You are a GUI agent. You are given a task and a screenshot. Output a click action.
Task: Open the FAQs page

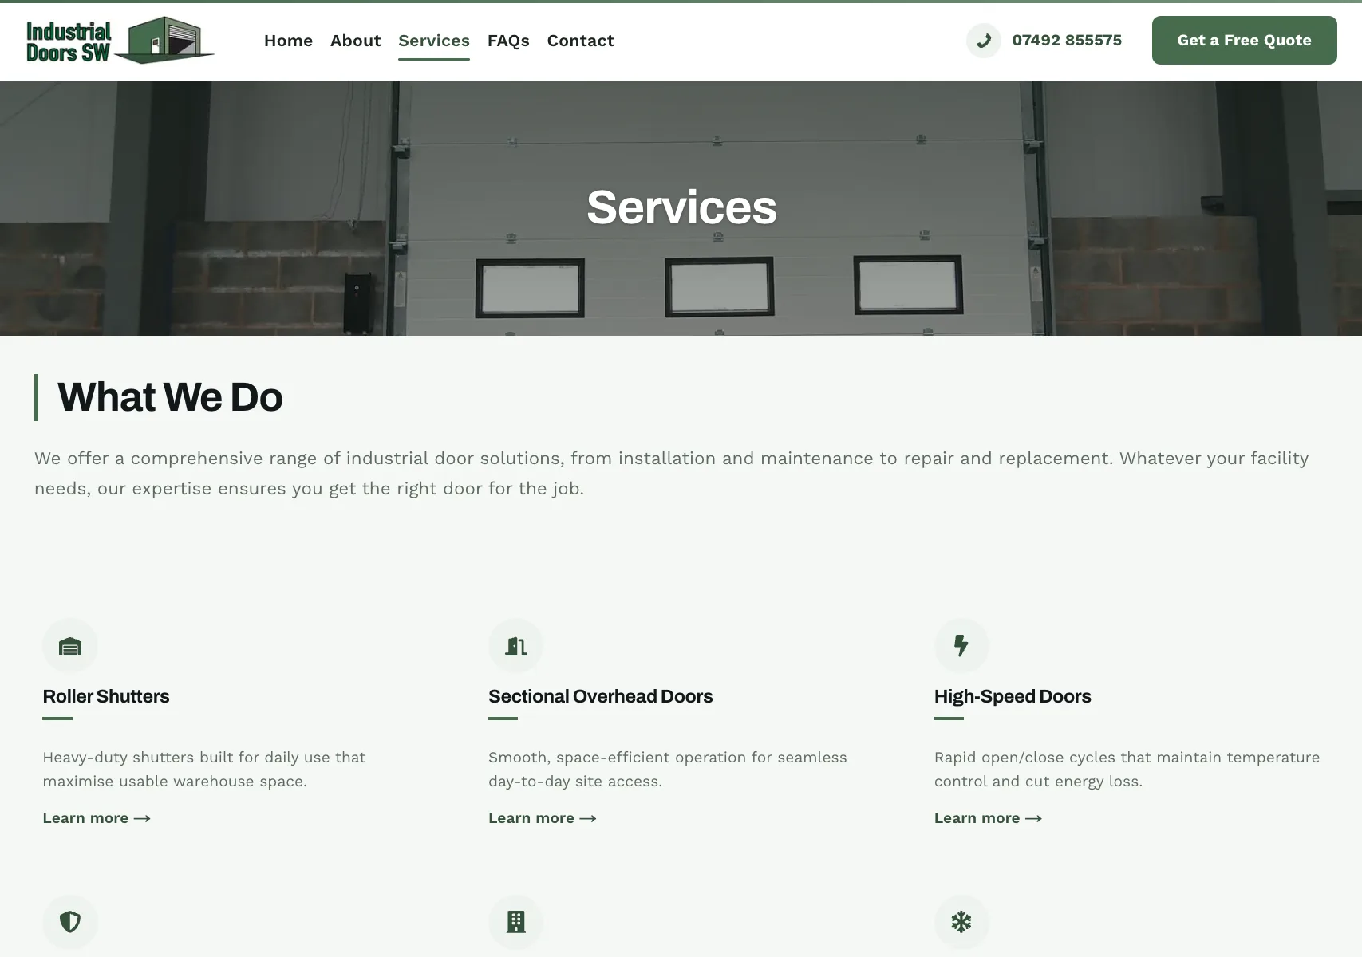[x=508, y=41]
